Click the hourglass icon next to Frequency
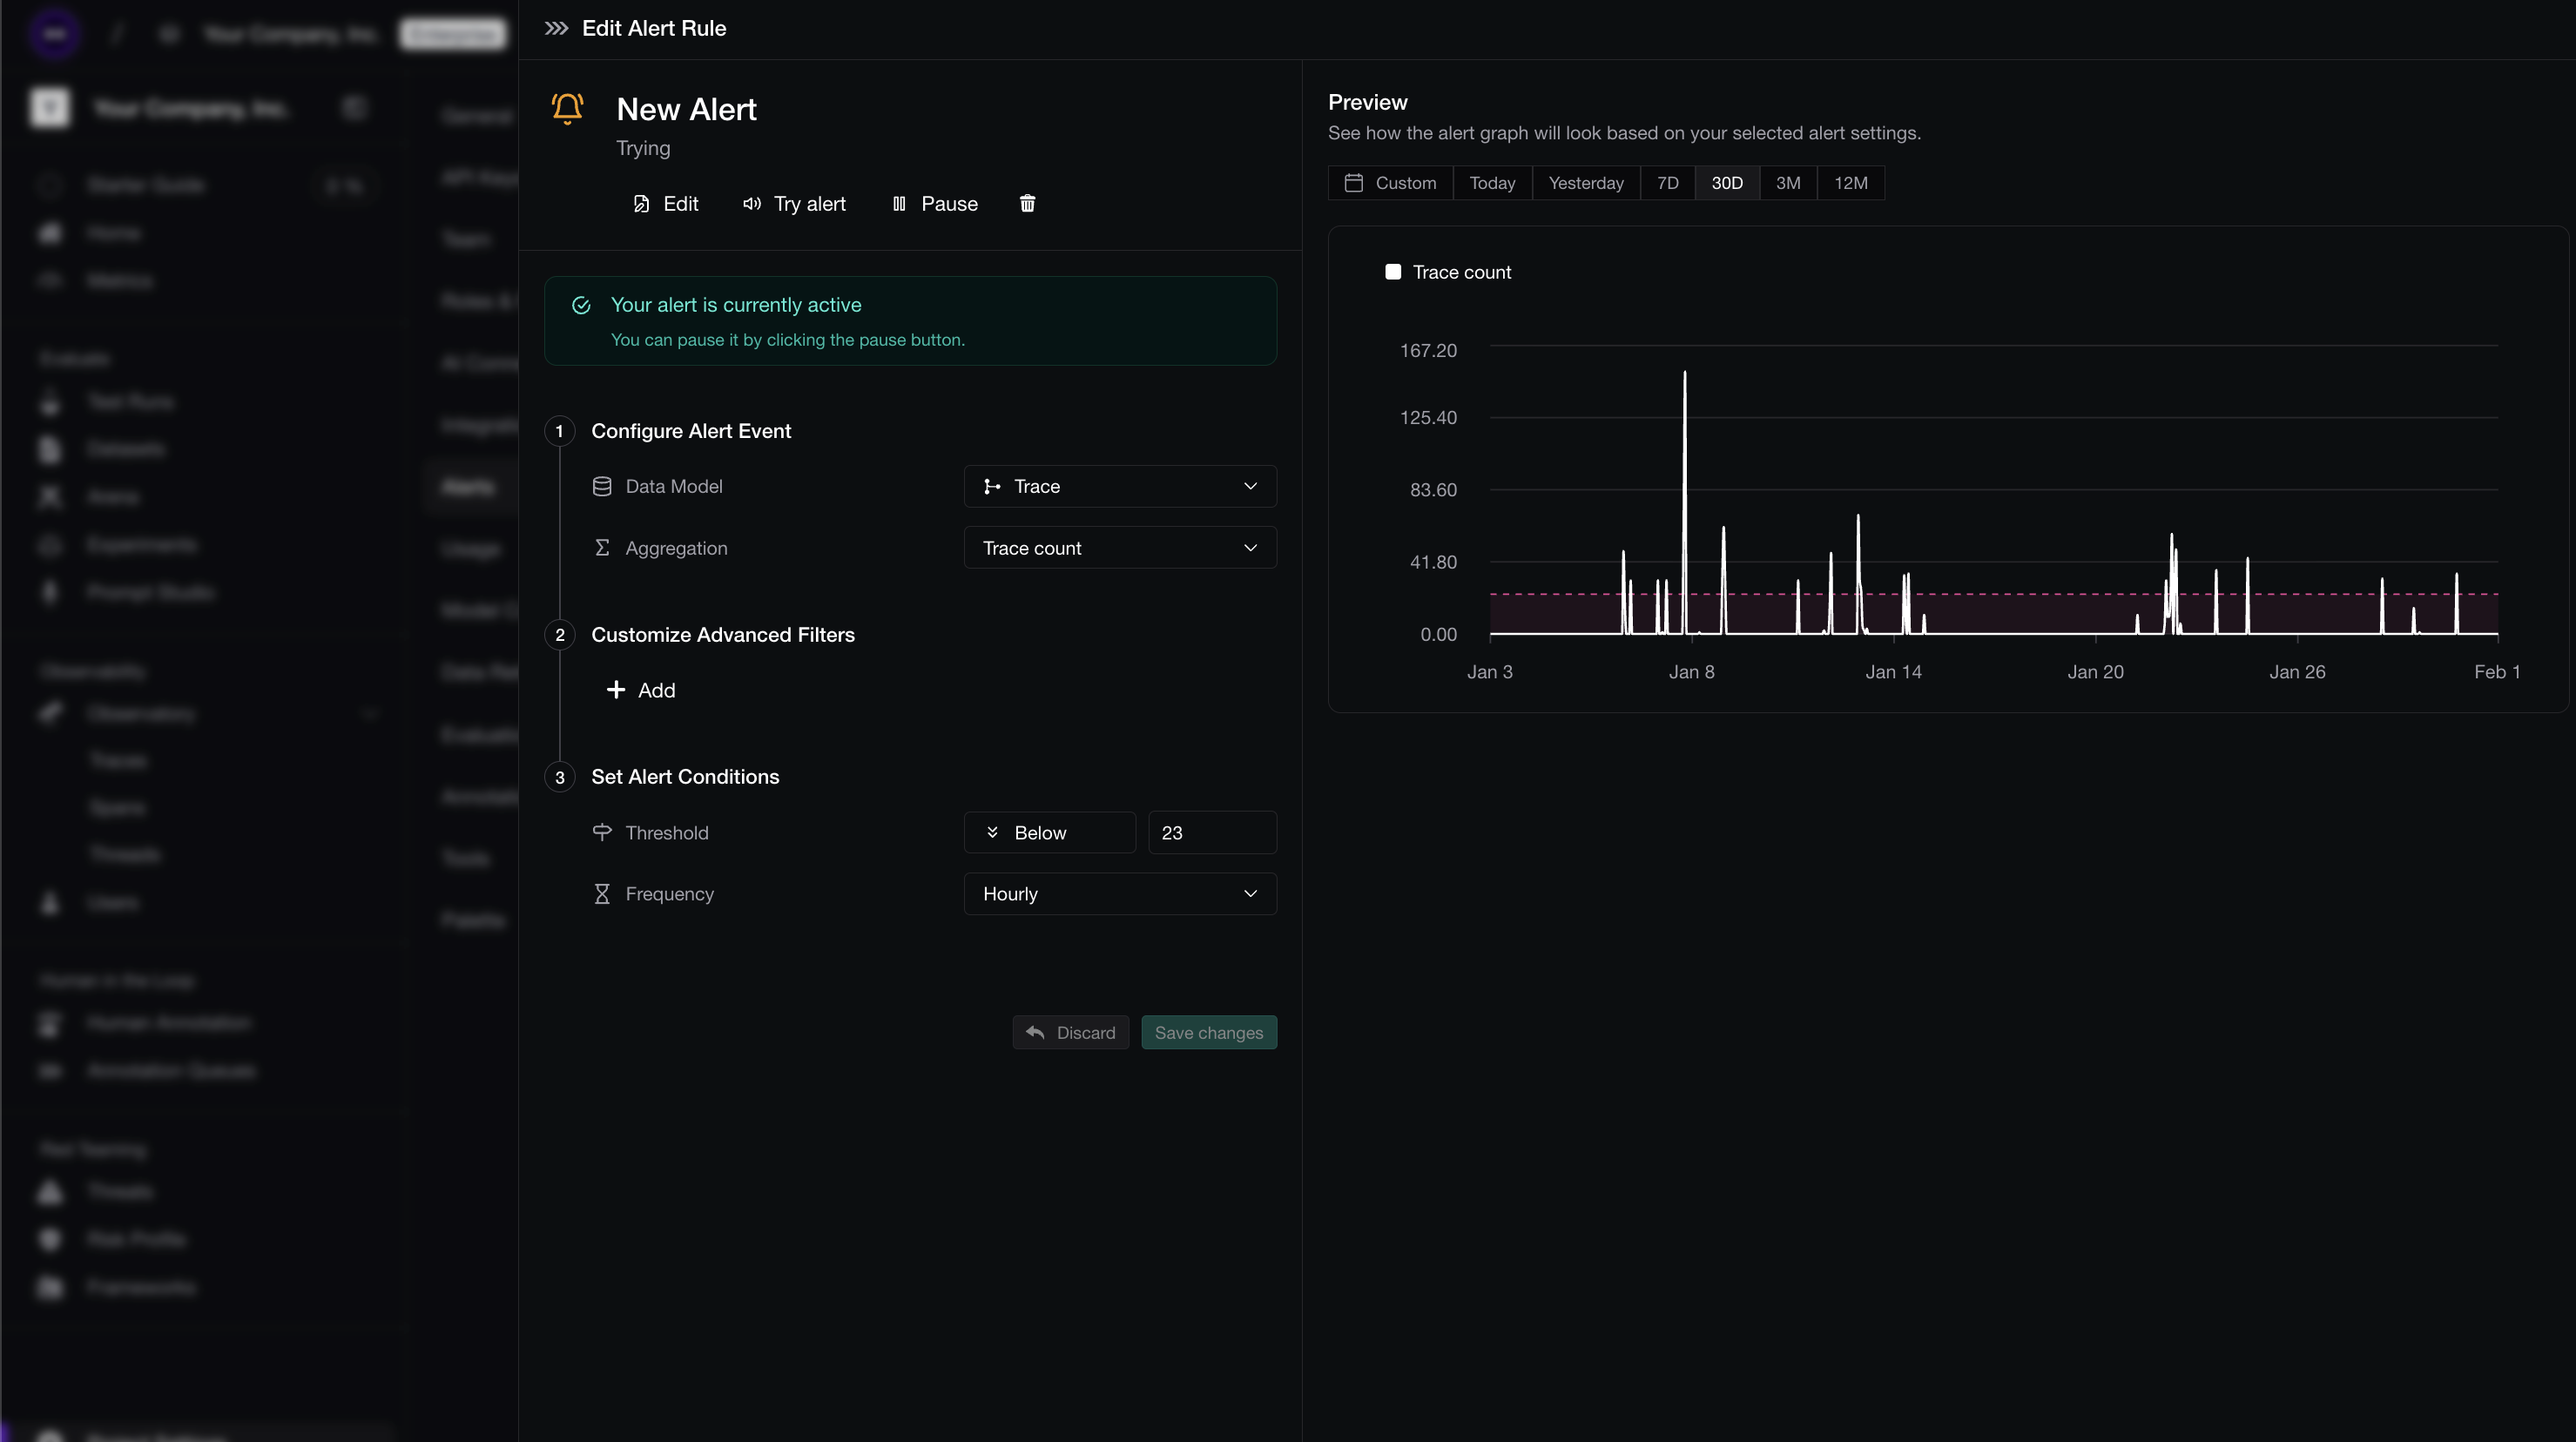Screen dimensions: 2576x1442 [602, 893]
